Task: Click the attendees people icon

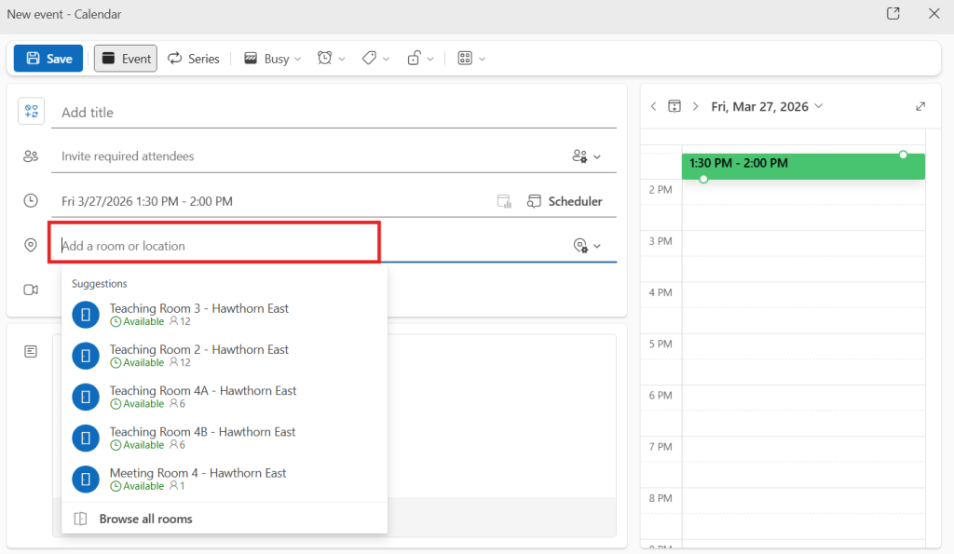Action: (31, 156)
